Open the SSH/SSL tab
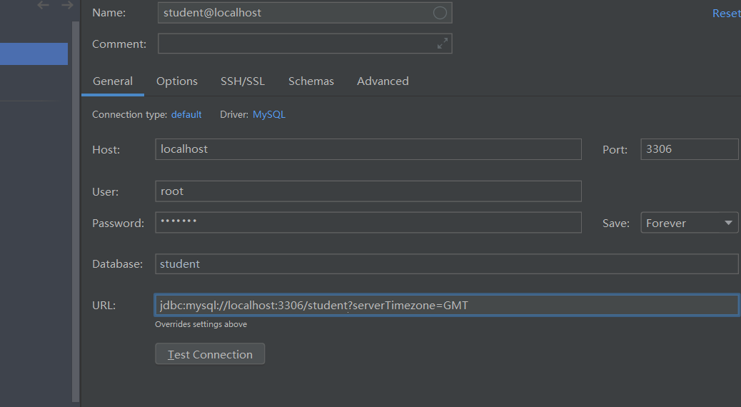The image size is (741, 407). click(x=243, y=81)
